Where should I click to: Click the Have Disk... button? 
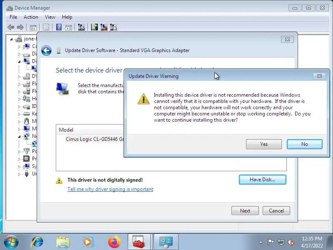(263, 180)
